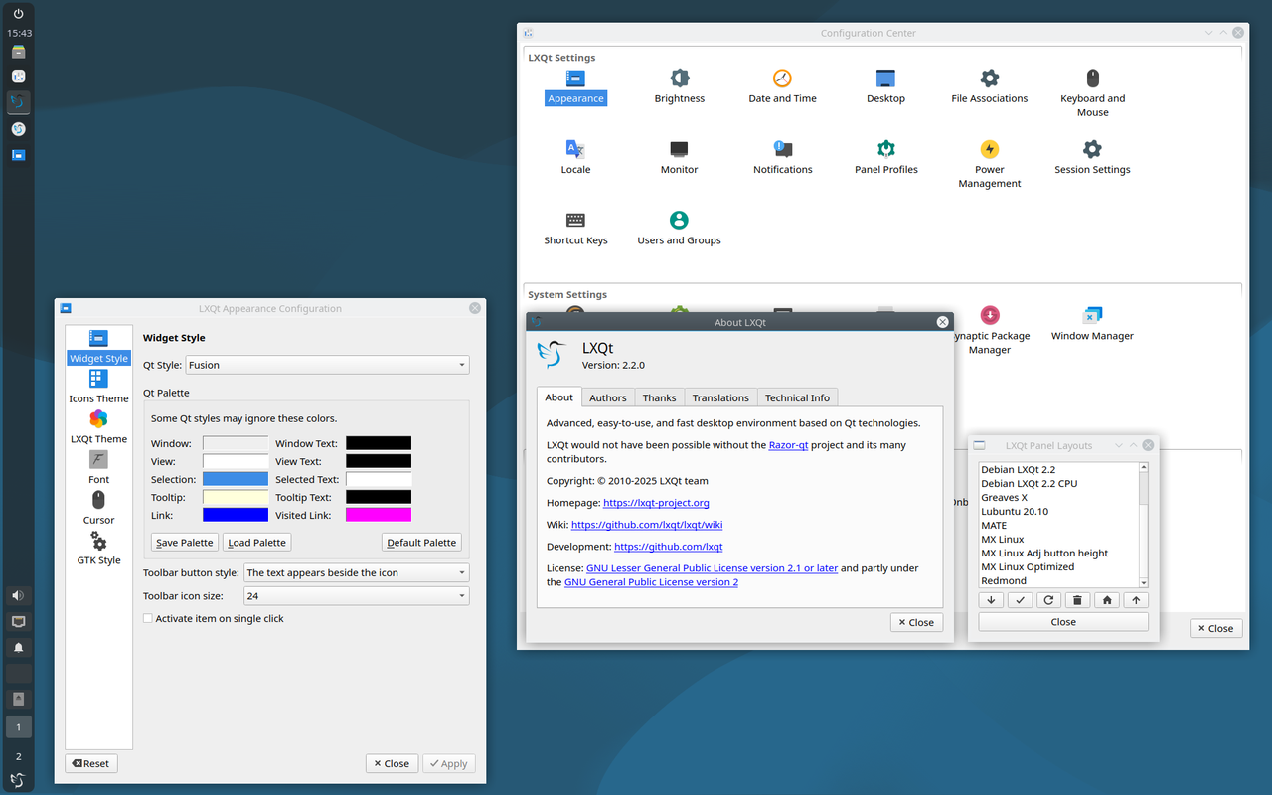The width and height of the screenshot is (1272, 795).
Task: Click the checkmark apply button in Panel Layouts
Action: [1020, 600]
